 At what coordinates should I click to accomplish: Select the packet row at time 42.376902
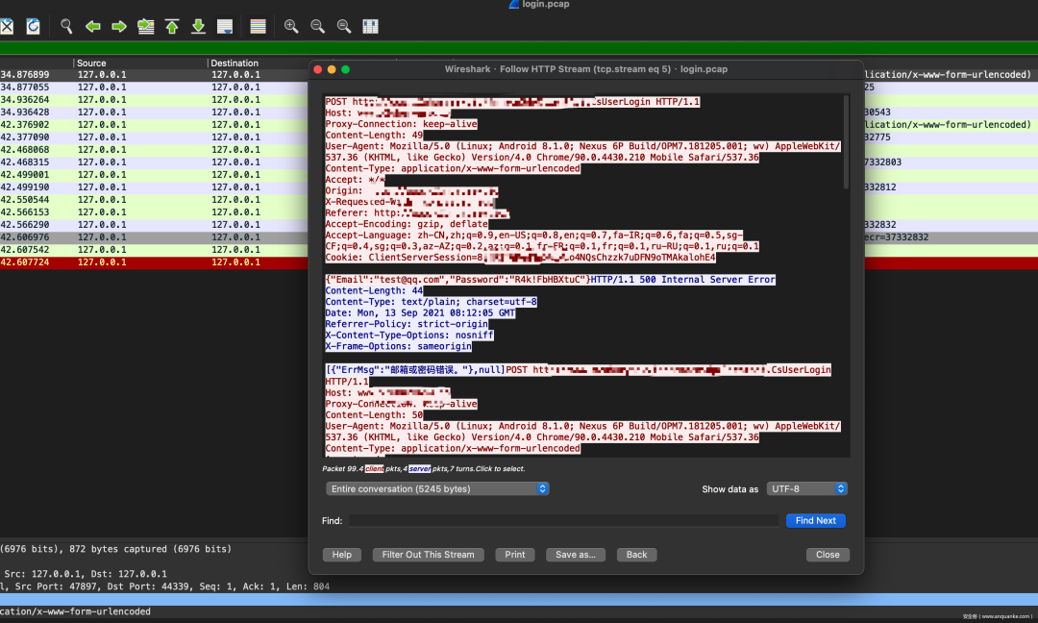pos(154,124)
